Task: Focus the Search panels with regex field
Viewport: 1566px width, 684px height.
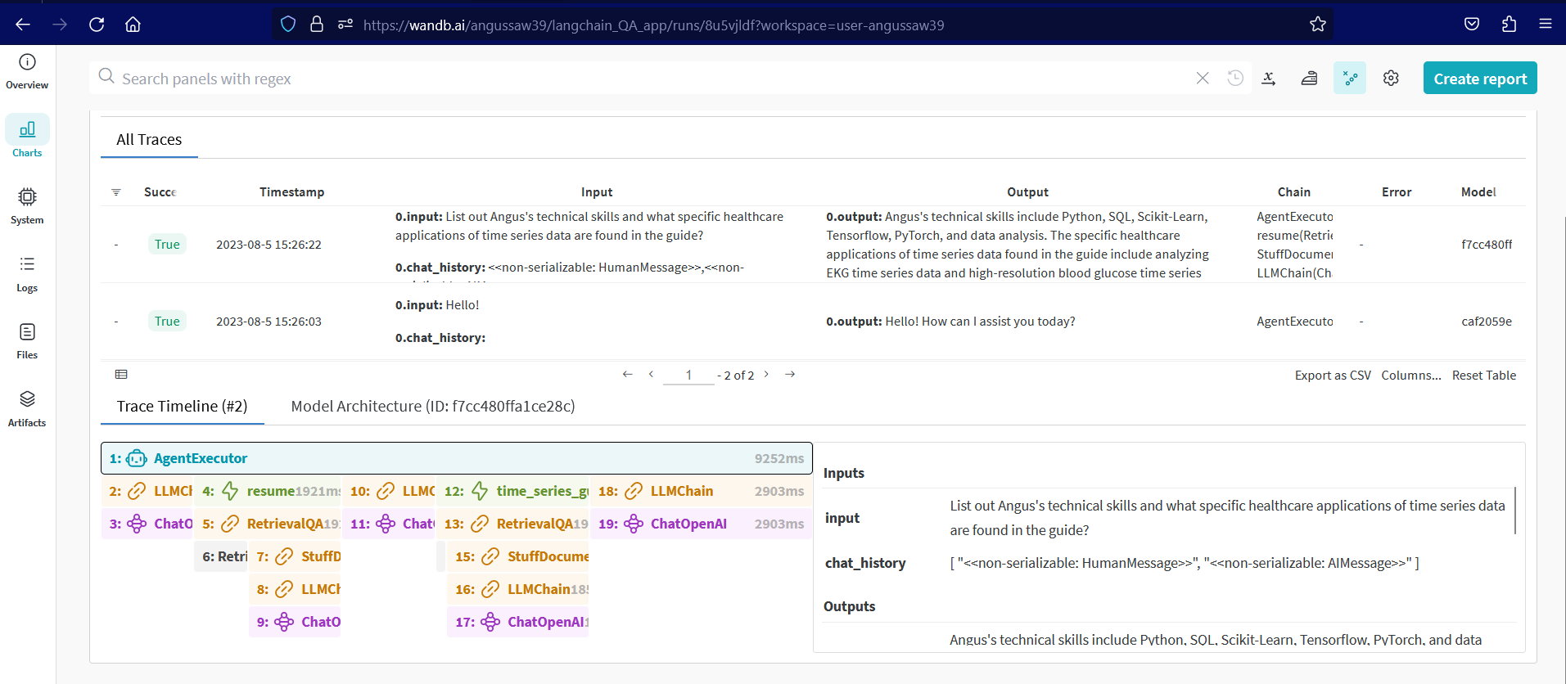Action: [x=655, y=79]
